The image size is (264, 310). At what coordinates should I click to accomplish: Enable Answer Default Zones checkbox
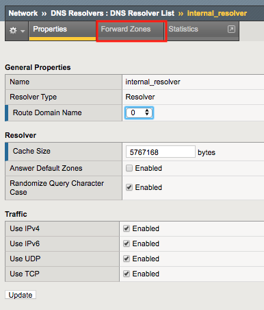click(x=129, y=168)
